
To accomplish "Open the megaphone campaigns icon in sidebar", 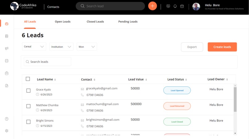I will coord(7,48).
